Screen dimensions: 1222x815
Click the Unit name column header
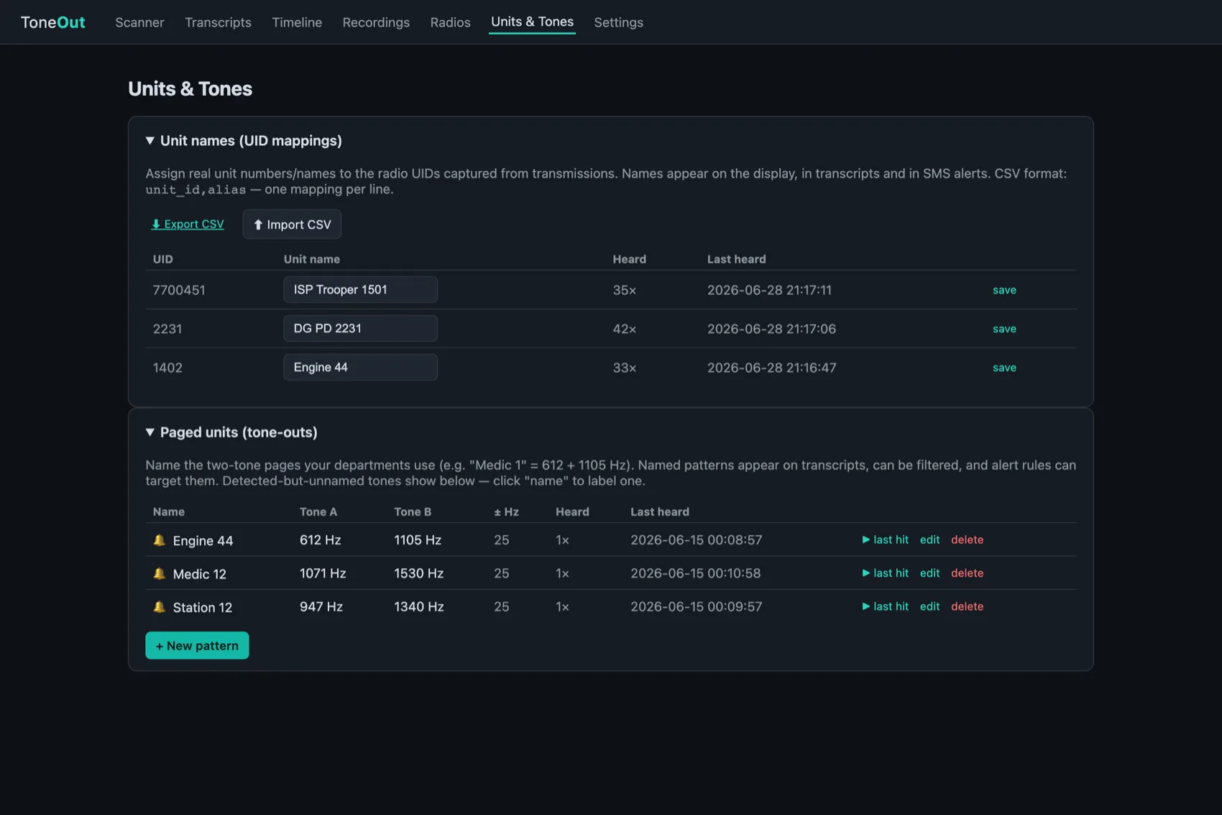[311, 259]
